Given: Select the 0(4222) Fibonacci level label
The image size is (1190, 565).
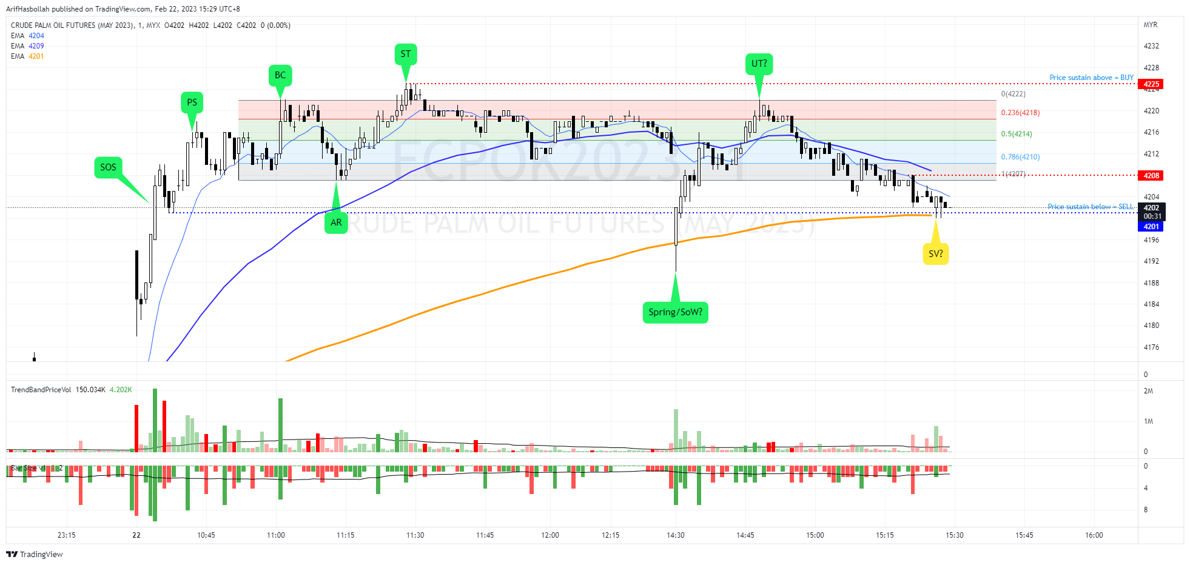Looking at the screenshot, I should click(x=1014, y=94).
